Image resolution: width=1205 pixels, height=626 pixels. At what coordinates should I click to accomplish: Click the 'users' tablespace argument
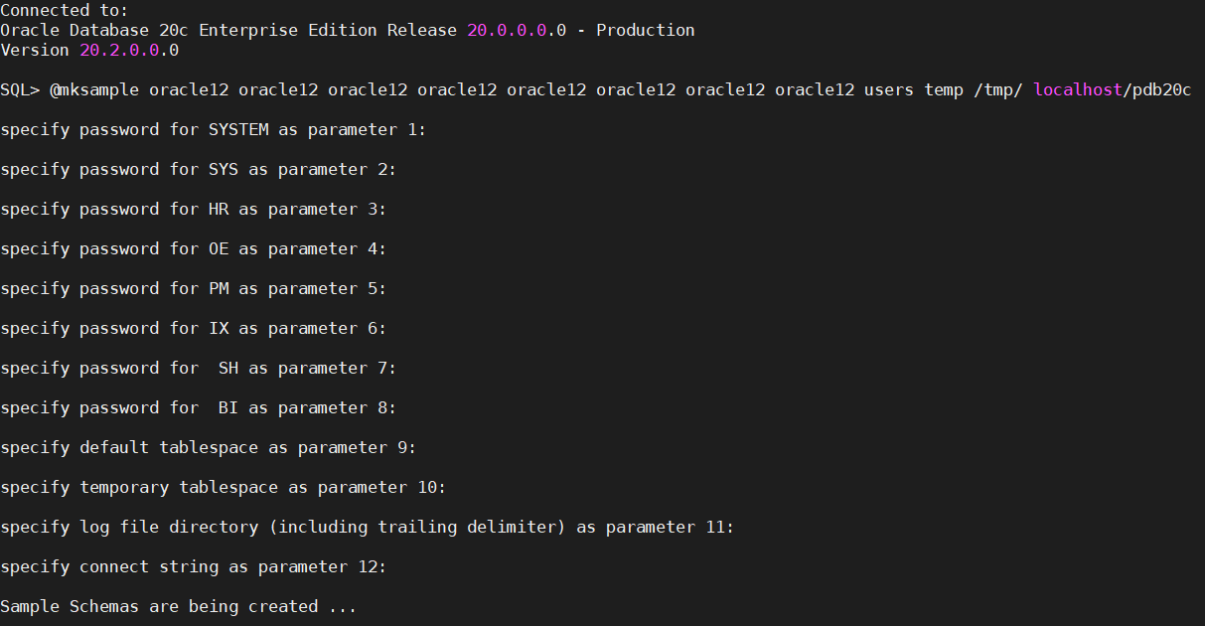click(889, 90)
